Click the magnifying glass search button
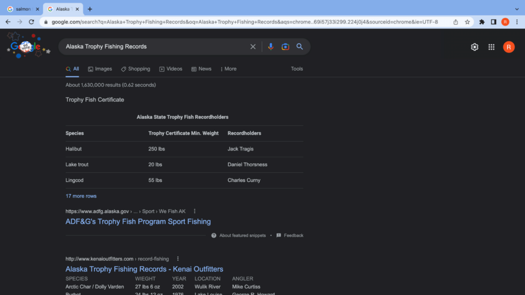This screenshot has width=525, height=295. (x=300, y=47)
